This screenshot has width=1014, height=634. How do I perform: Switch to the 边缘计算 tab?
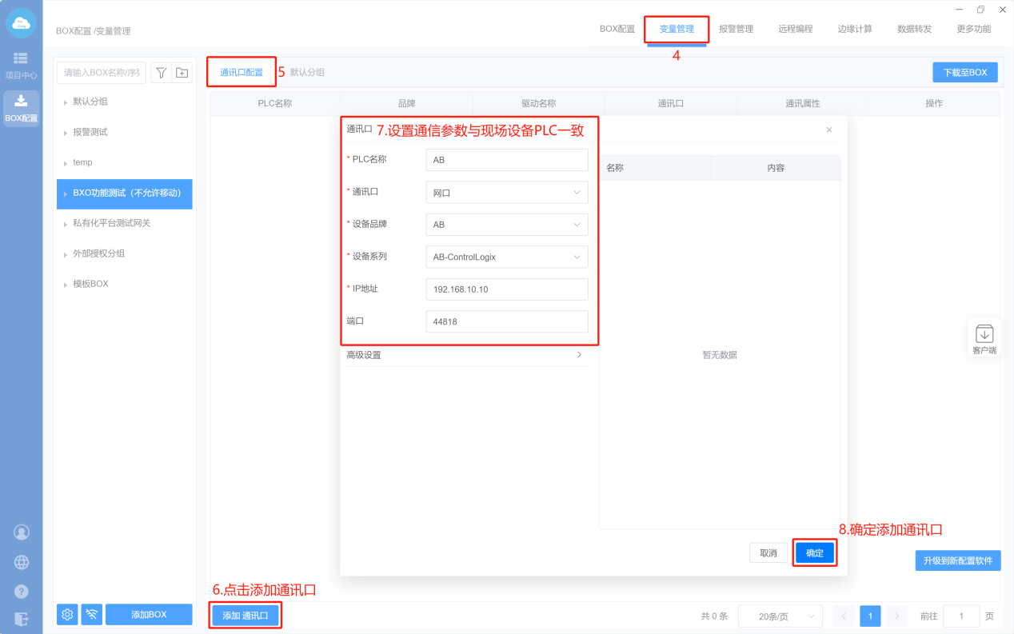point(855,29)
